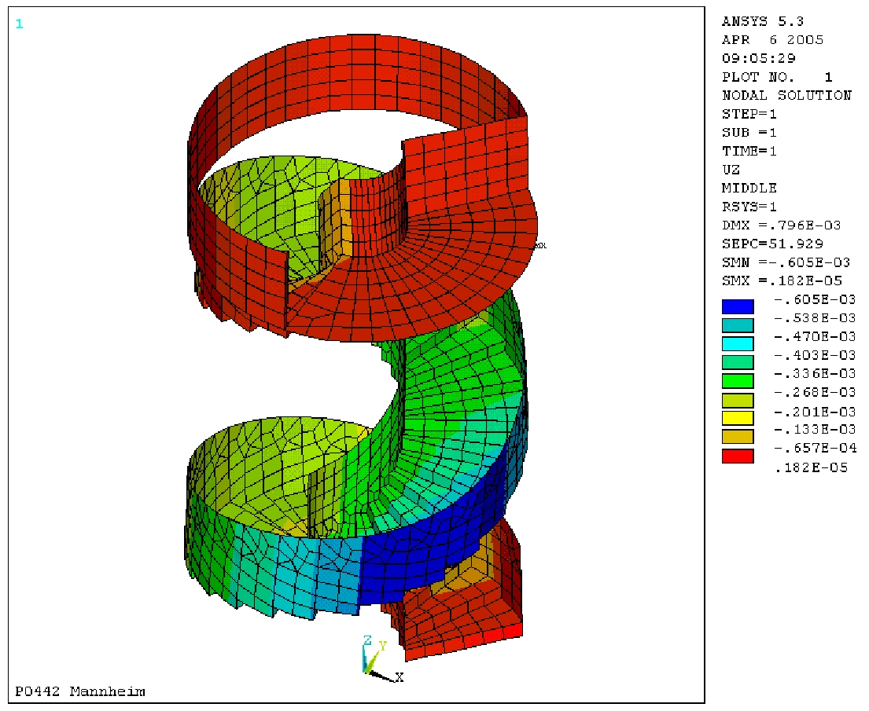Select the red legend color swatch

pyautogui.click(x=738, y=456)
